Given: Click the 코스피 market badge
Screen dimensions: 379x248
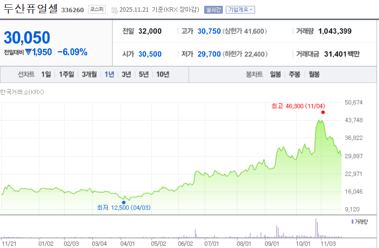Looking at the screenshot, I should pyautogui.click(x=96, y=9).
